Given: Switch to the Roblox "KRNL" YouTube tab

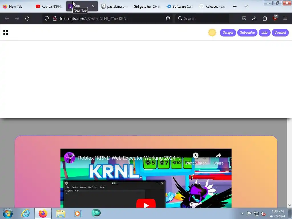Looking at the screenshot, I should [x=49, y=6].
